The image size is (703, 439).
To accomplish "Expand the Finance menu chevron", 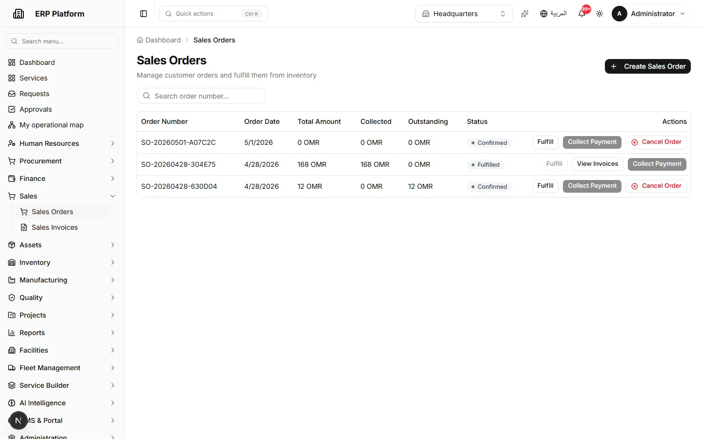I will pos(113,179).
